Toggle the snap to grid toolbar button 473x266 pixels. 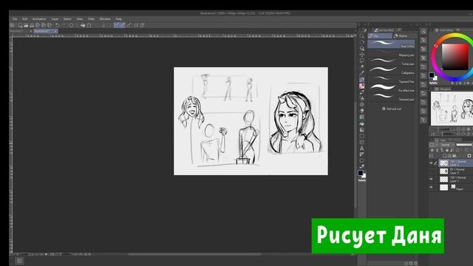pyautogui.click(x=129, y=25)
